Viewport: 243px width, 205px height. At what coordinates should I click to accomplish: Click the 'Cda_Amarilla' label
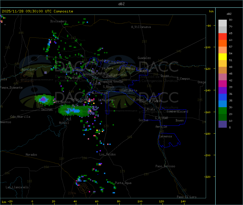[x=20, y=117]
